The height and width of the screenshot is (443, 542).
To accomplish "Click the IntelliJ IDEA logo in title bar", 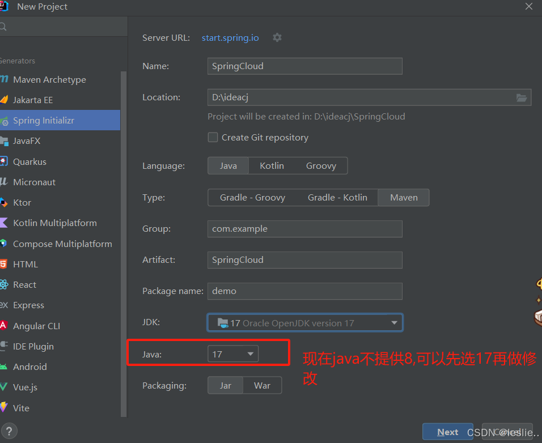I will (x=4, y=6).
